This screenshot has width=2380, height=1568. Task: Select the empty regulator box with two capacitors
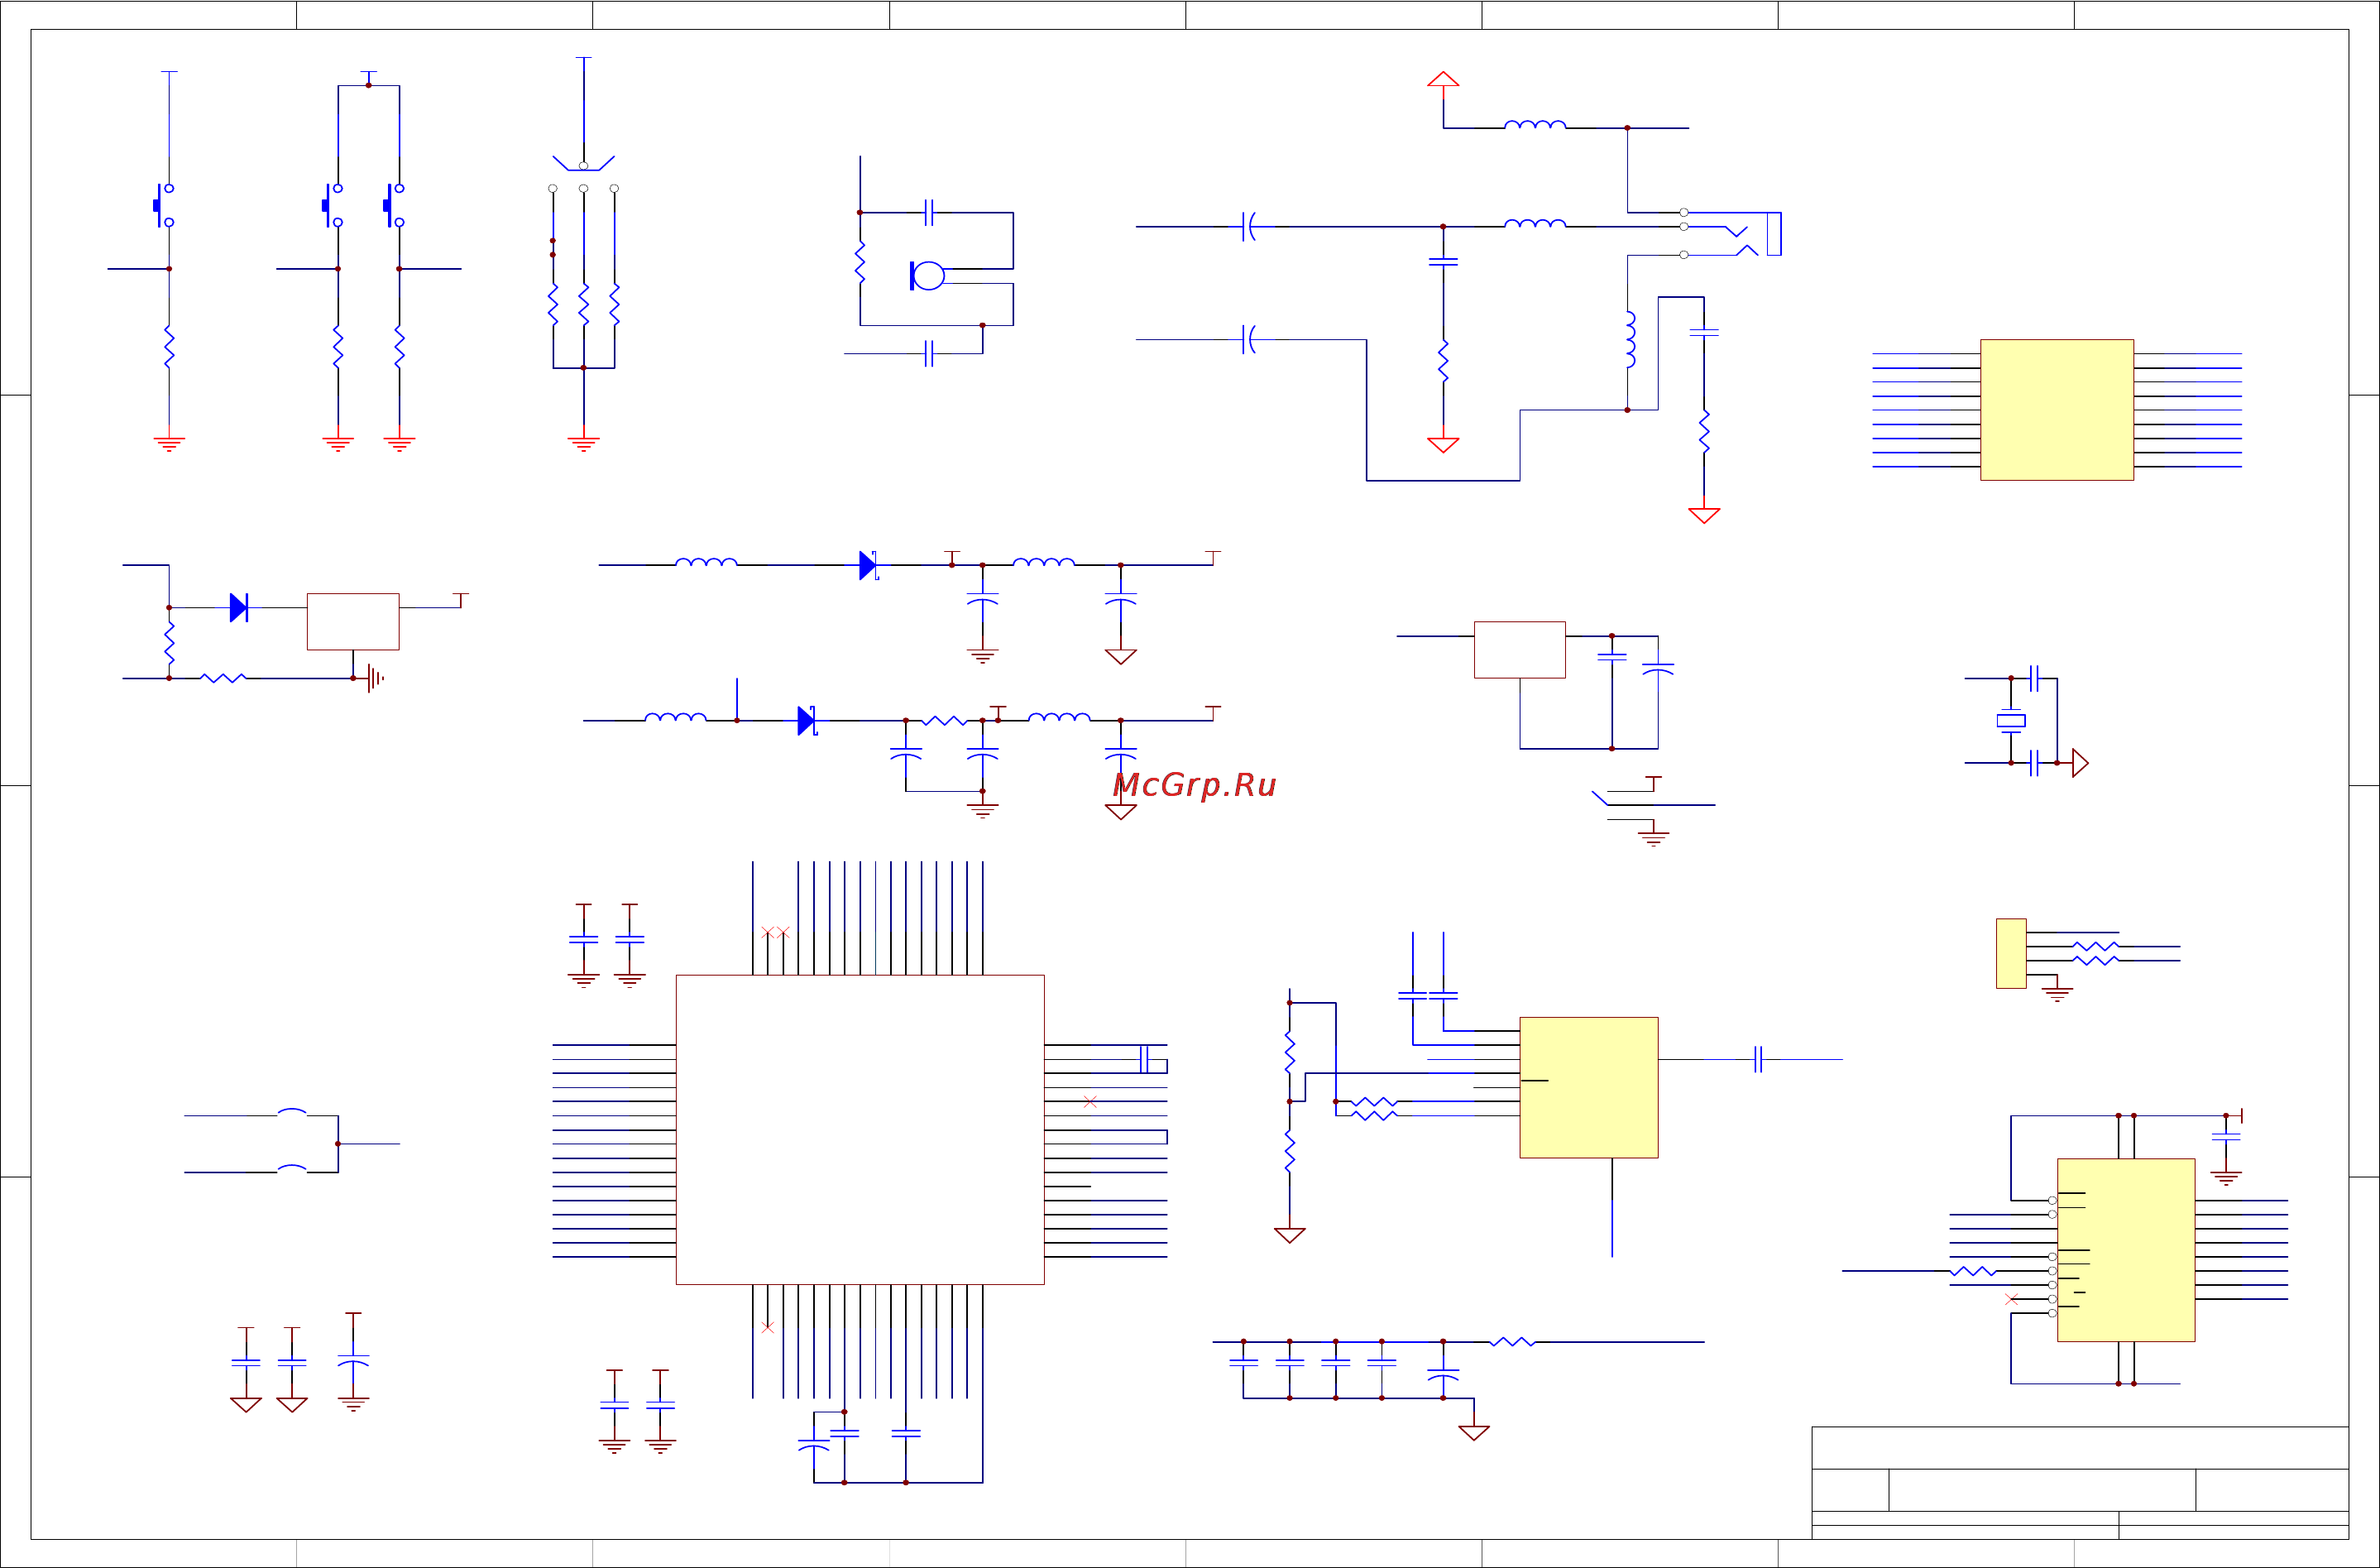tap(1520, 649)
